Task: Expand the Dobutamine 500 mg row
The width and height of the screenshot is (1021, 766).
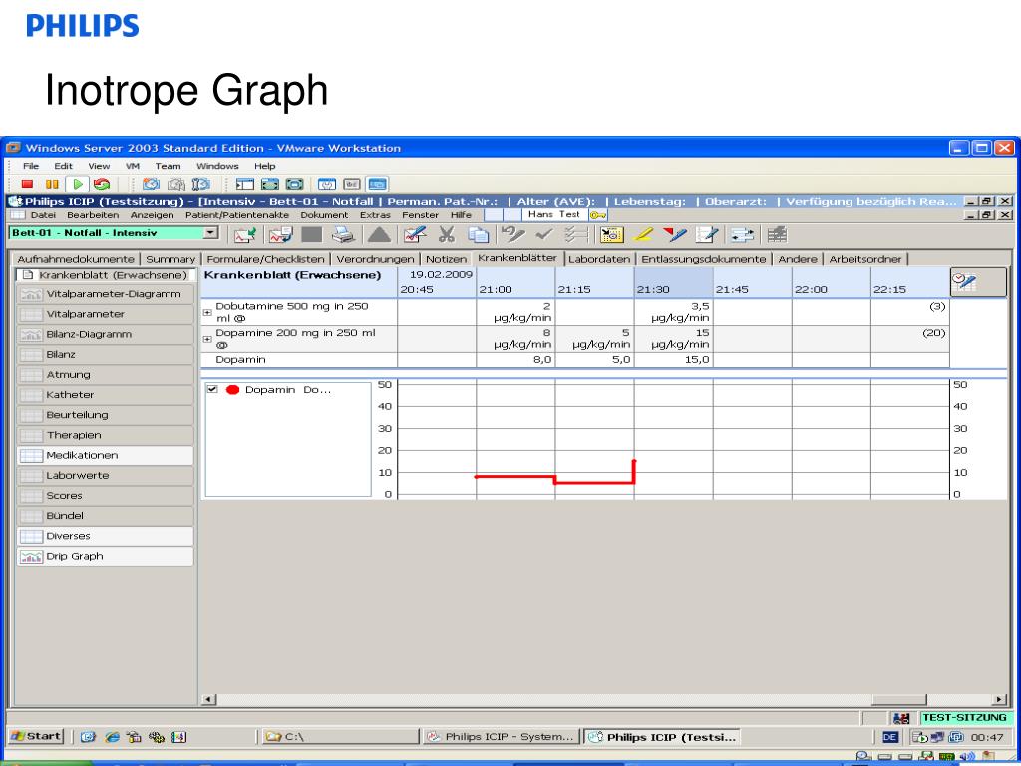Action: point(207,312)
